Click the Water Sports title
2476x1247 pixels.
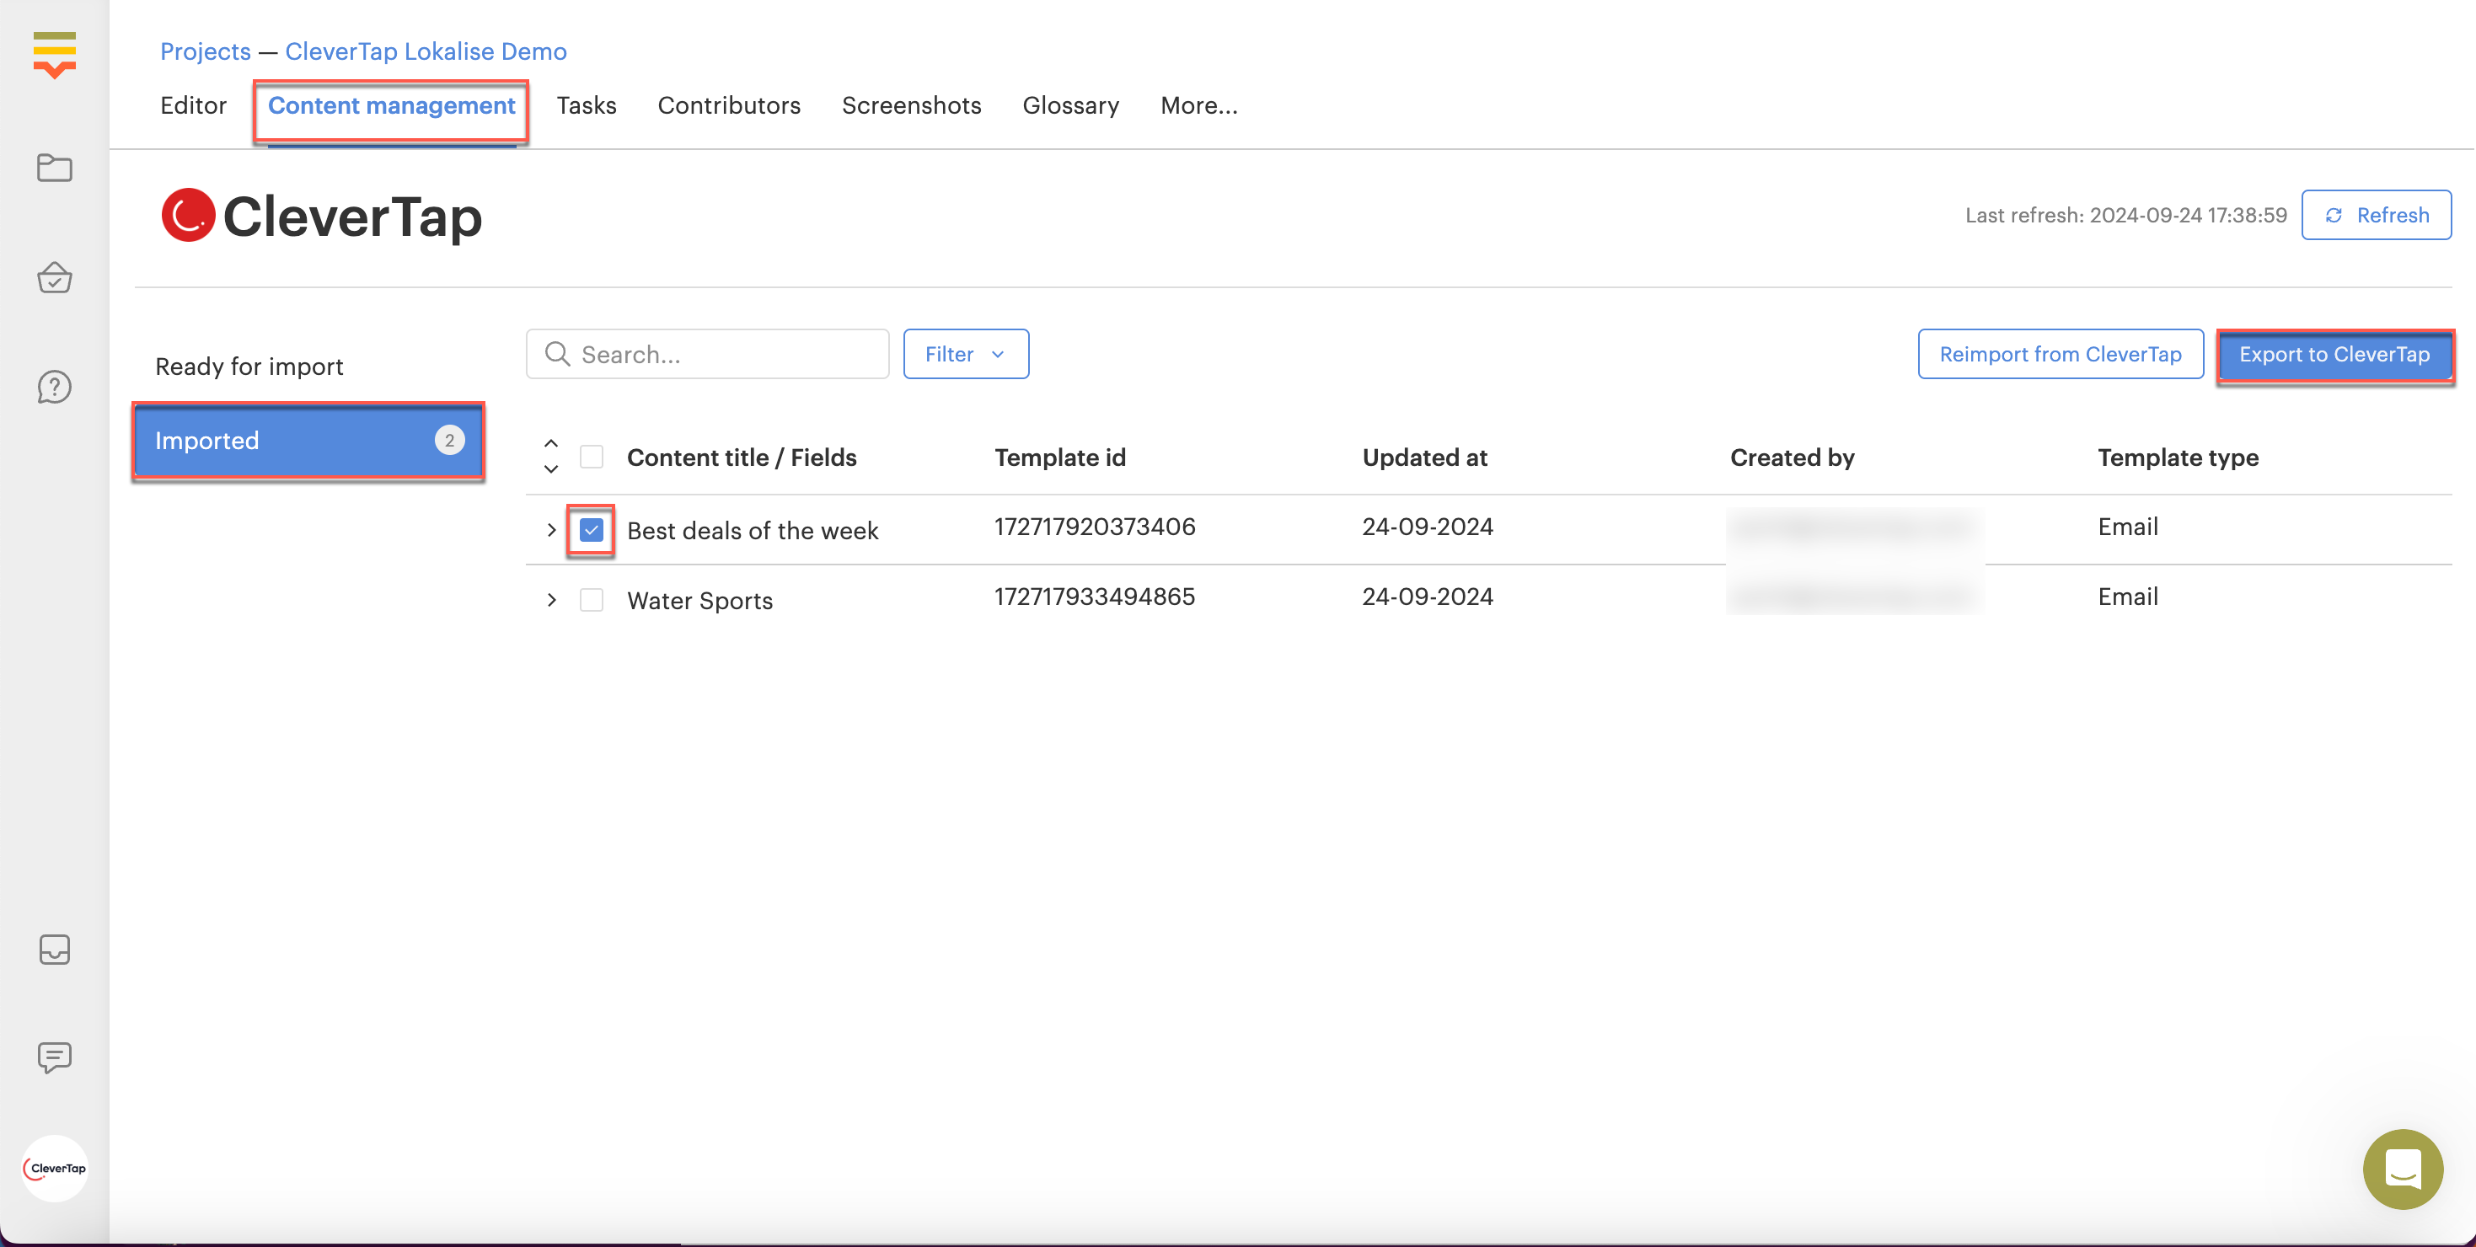(x=699, y=601)
